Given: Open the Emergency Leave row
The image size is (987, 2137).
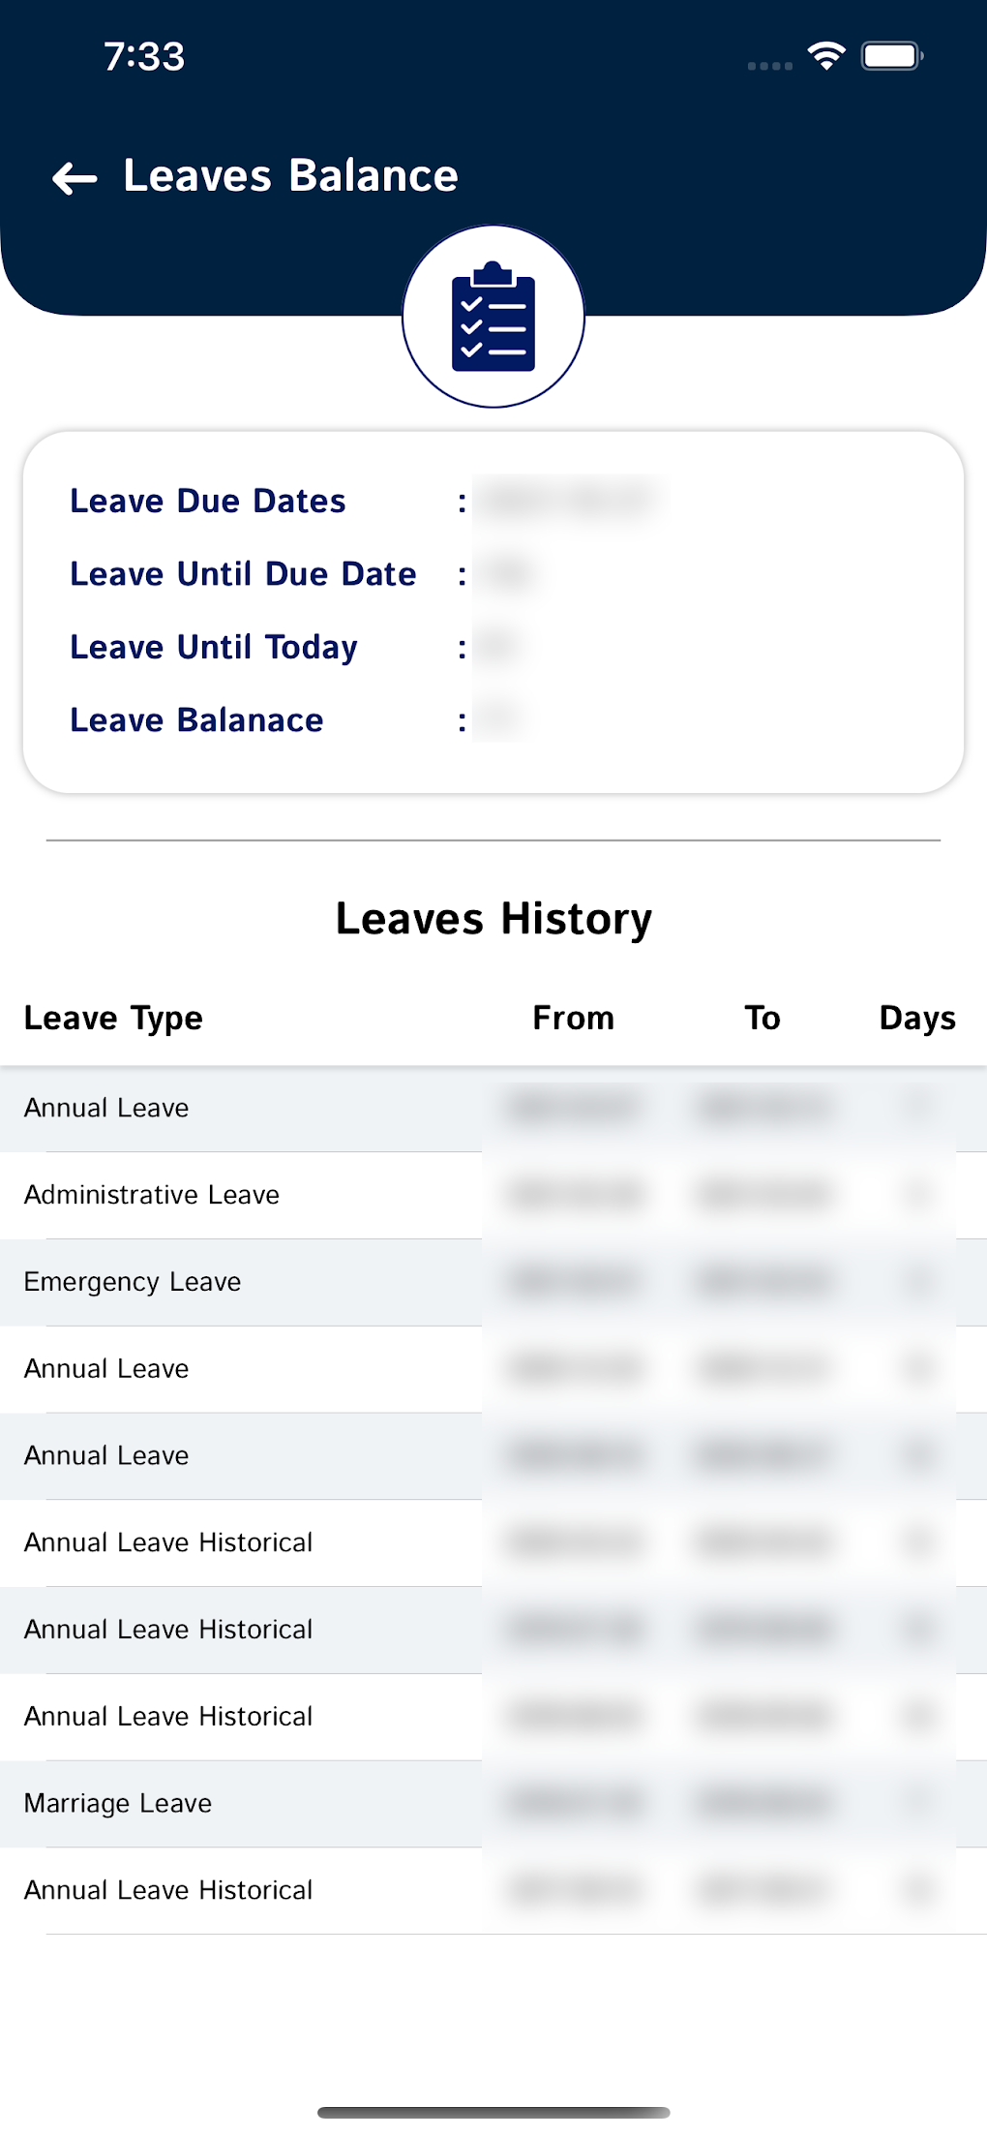Looking at the screenshot, I should (133, 1282).
